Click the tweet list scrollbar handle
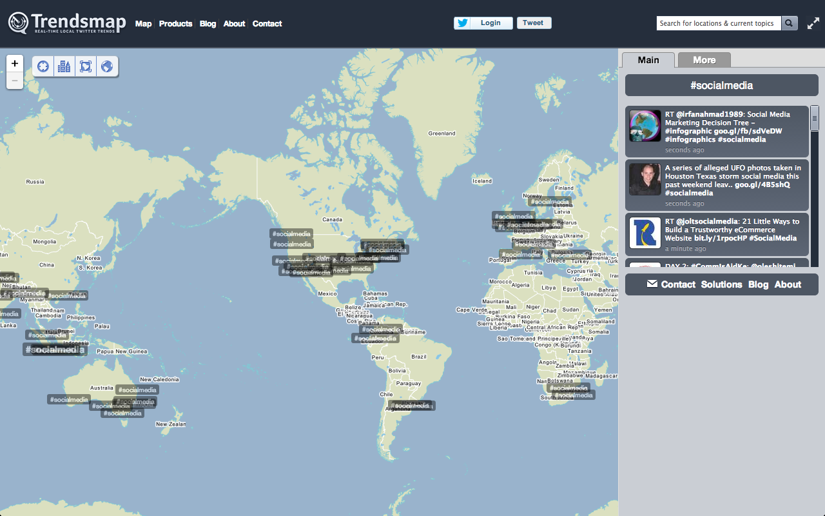Screen dimensions: 825x516 [815, 118]
